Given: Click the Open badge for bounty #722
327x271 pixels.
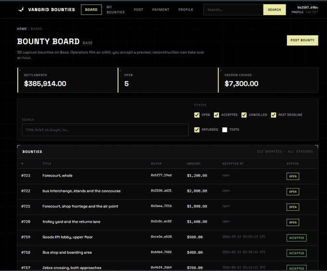Looking at the screenshot, I should (x=293, y=191).
